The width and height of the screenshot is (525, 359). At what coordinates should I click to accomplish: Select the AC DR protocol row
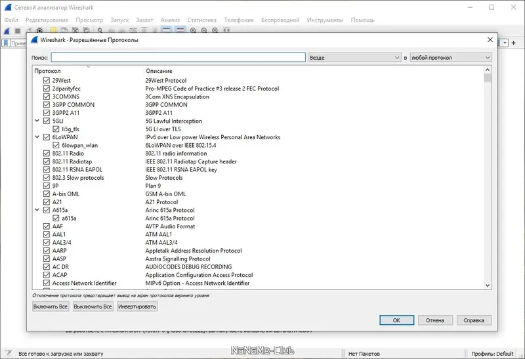[258, 267]
